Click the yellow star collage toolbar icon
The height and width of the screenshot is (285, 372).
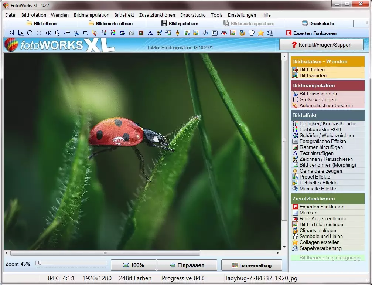(261, 33)
